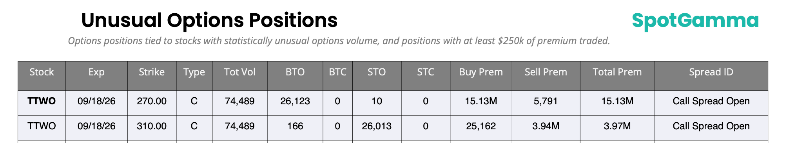Select the bold TTWO ticker in first row
The height and width of the screenshot is (143, 787).
pyautogui.click(x=42, y=101)
